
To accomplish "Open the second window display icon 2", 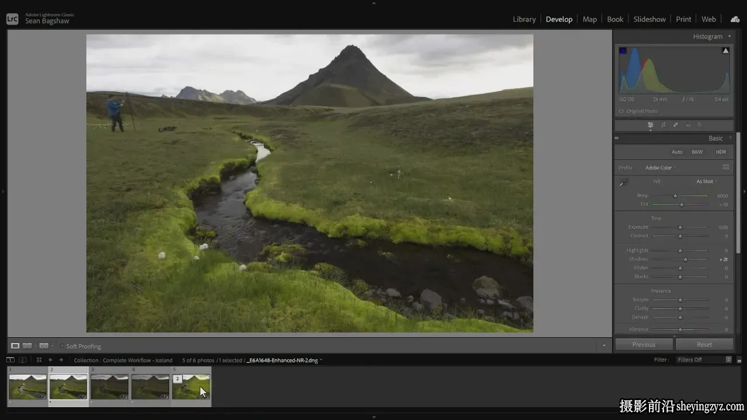I will (23, 360).
